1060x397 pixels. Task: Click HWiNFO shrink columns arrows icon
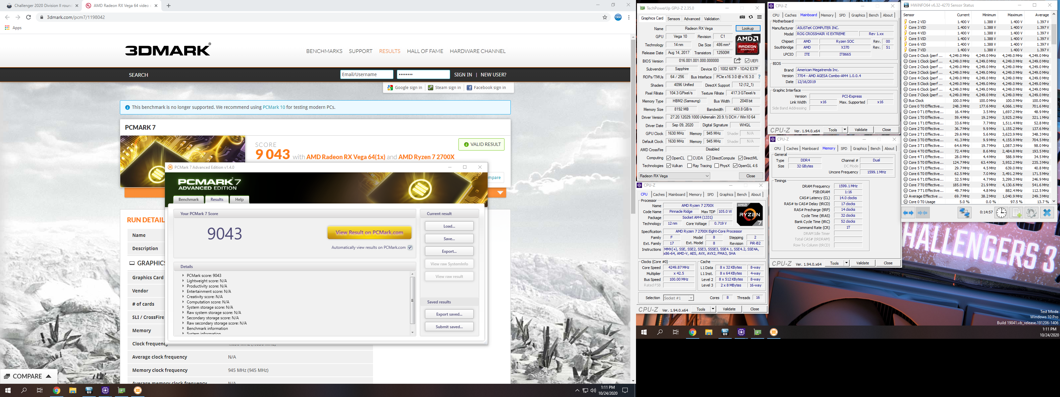point(923,213)
